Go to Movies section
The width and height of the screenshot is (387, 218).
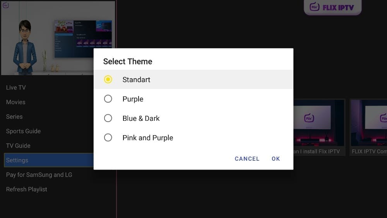pyautogui.click(x=16, y=102)
